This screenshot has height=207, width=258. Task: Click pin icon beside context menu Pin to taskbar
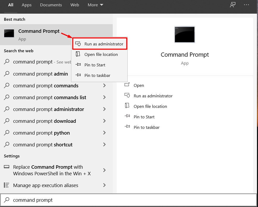coord(78,75)
